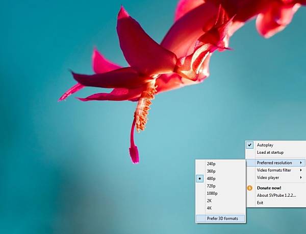
Task: Toggle Prefer 3D formats
Action: coord(220,219)
